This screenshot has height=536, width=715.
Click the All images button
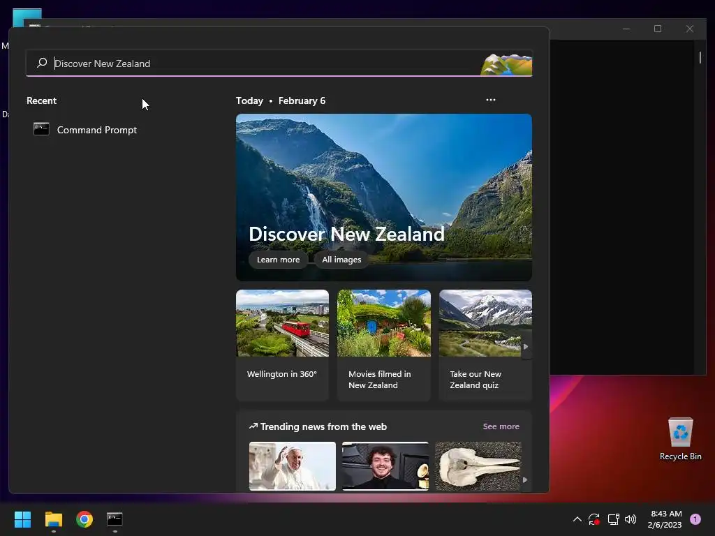pos(341,260)
